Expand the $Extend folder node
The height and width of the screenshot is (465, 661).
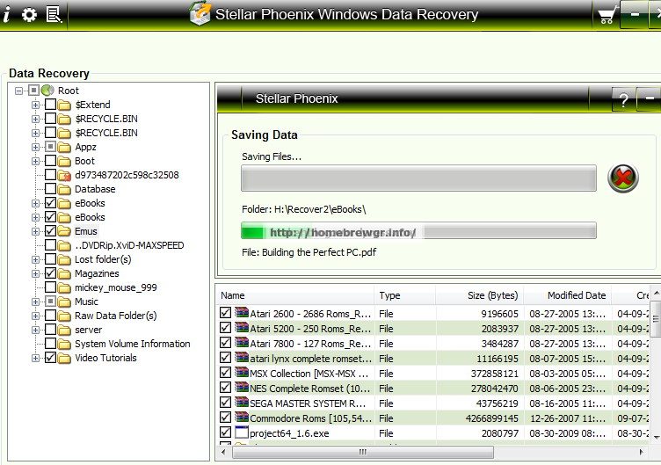pyautogui.click(x=35, y=105)
